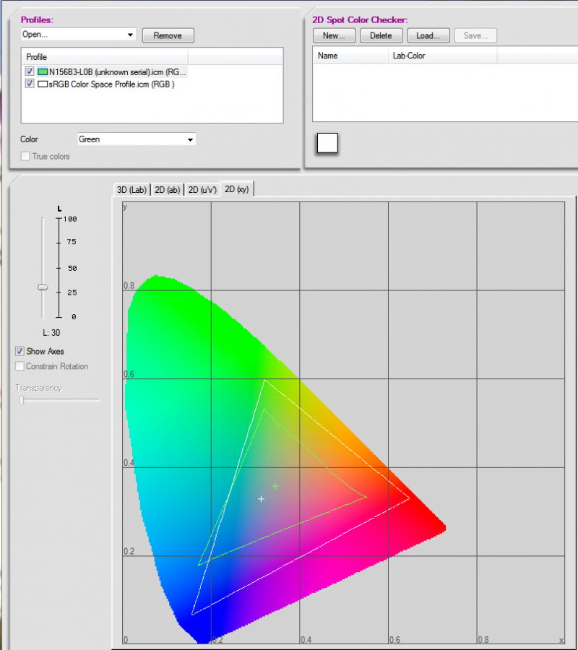Viewport: 578px width, 650px height.
Task: Uncheck the N156B3-L0B profile checkbox
Action: pyautogui.click(x=30, y=71)
